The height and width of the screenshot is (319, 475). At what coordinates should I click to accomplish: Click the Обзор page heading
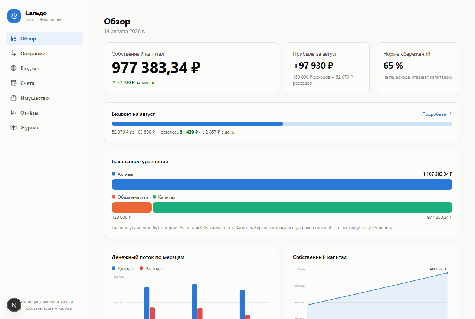(x=117, y=22)
